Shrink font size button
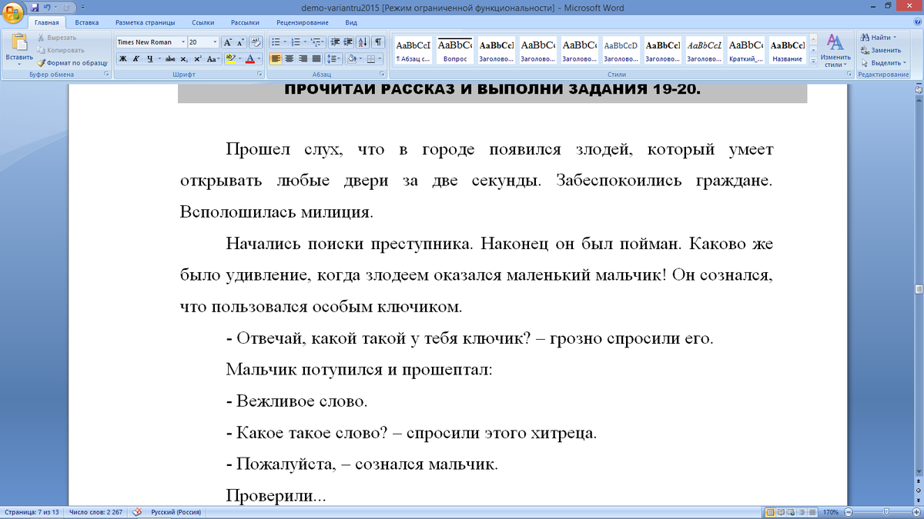Image resolution: width=924 pixels, height=519 pixels. click(241, 42)
